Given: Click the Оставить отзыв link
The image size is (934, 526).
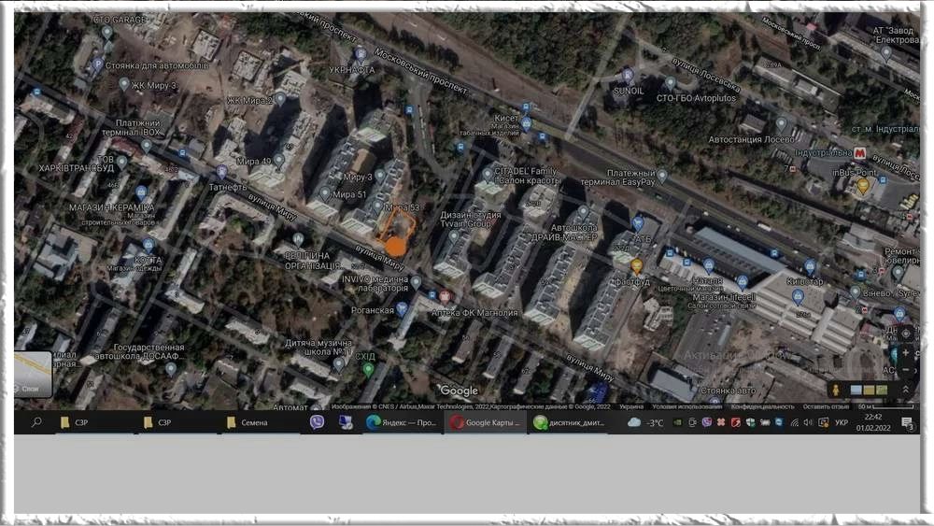Looking at the screenshot, I should pyautogui.click(x=827, y=406).
